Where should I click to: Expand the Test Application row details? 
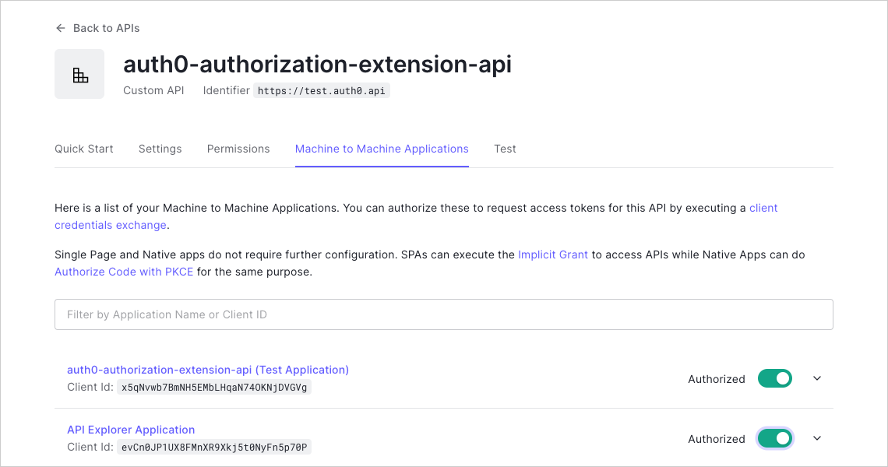pos(816,378)
